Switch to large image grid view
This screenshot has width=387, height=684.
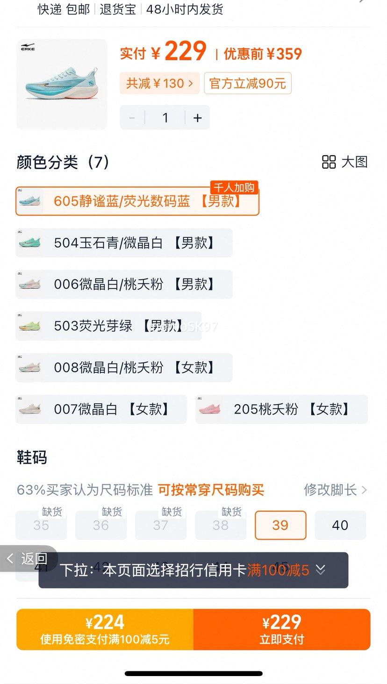345,162
